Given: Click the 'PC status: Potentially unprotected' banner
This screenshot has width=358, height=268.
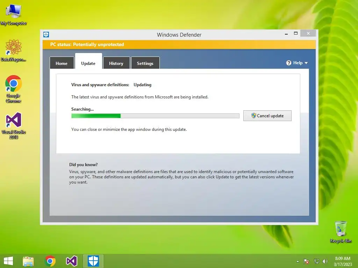Looking at the screenshot, I should [x=179, y=44].
